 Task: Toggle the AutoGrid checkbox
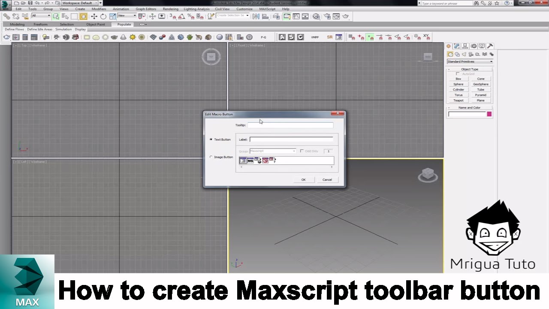click(458, 74)
